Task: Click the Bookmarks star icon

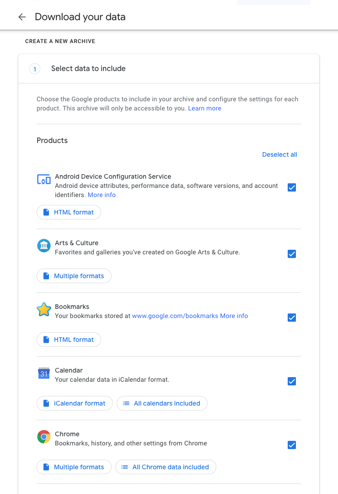Action: 43,310
